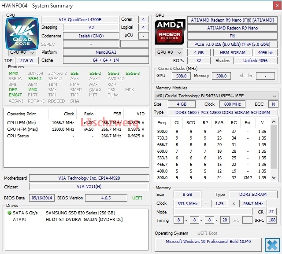
Task: Click the module clock value 800 MHz
Action: (x=232, y=104)
